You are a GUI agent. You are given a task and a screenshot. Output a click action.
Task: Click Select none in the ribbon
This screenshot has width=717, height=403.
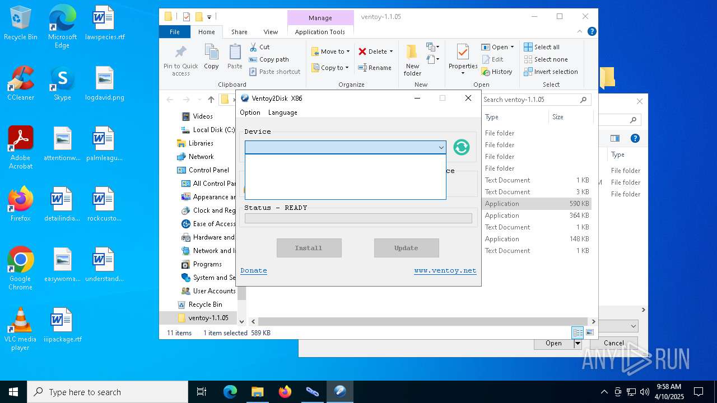click(x=546, y=59)
